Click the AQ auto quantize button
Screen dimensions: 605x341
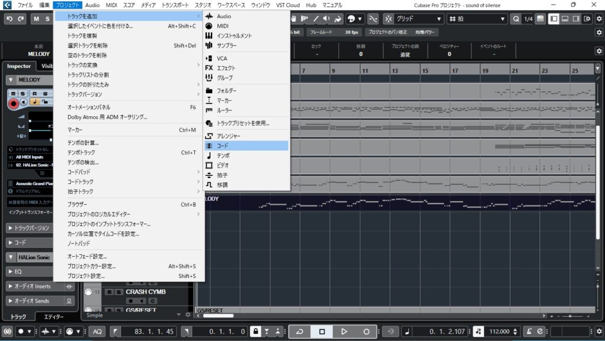[97, 332]
